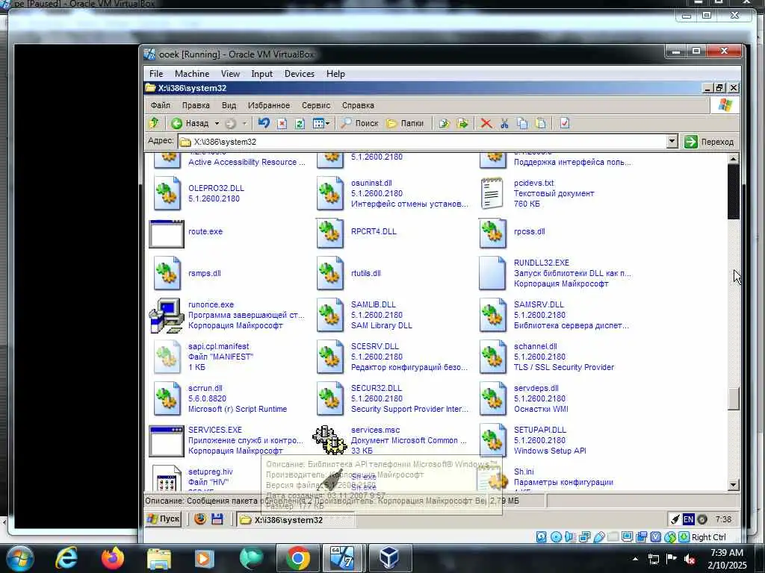This screenshot has height=573, width=765.
Task: Click the Properties checkmark icon
Action: pyautogui.click(x=565, y=123)
